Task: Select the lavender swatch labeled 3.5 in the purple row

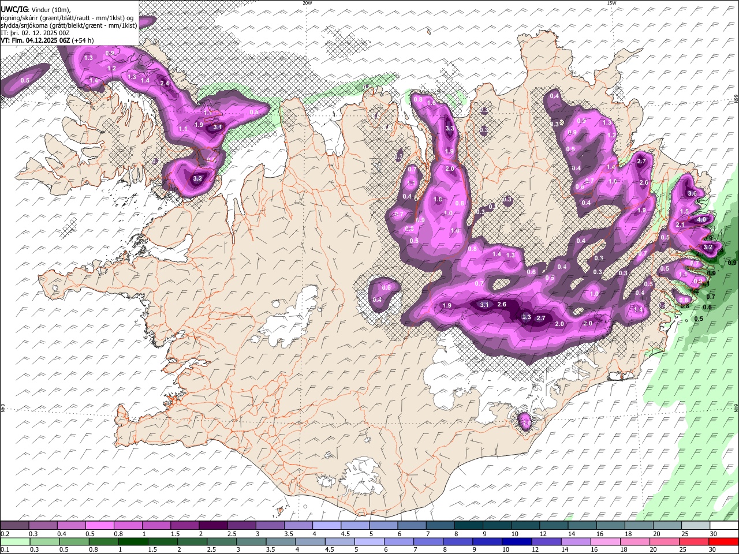Action: coord(298,526)
